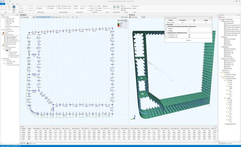Click the Deck tool in Deck & bulkheads
This screenshot has width=241, height=147.
58,6
